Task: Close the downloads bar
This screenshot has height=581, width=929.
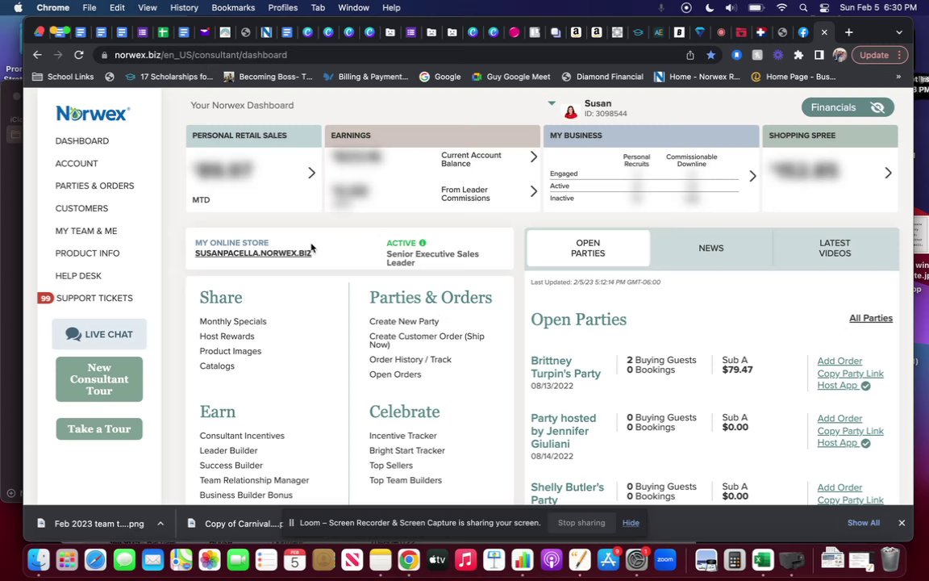Action: click(902, 523)
